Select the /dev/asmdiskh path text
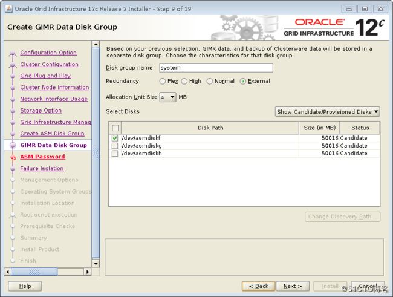The height and width of the screenshot is (297, 393). [141, 154]
